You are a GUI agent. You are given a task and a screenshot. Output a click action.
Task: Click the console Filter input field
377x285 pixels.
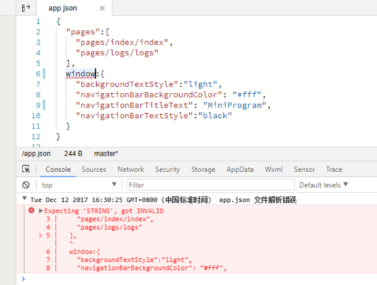coord(210,185)
